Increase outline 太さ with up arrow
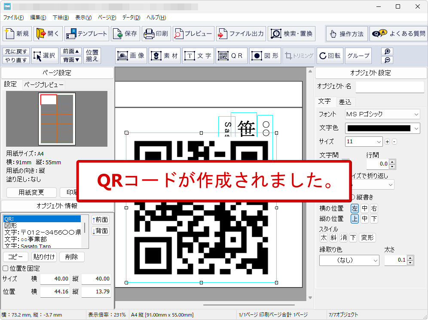Screen dimensions: 428x320 [x=410, y=258]
